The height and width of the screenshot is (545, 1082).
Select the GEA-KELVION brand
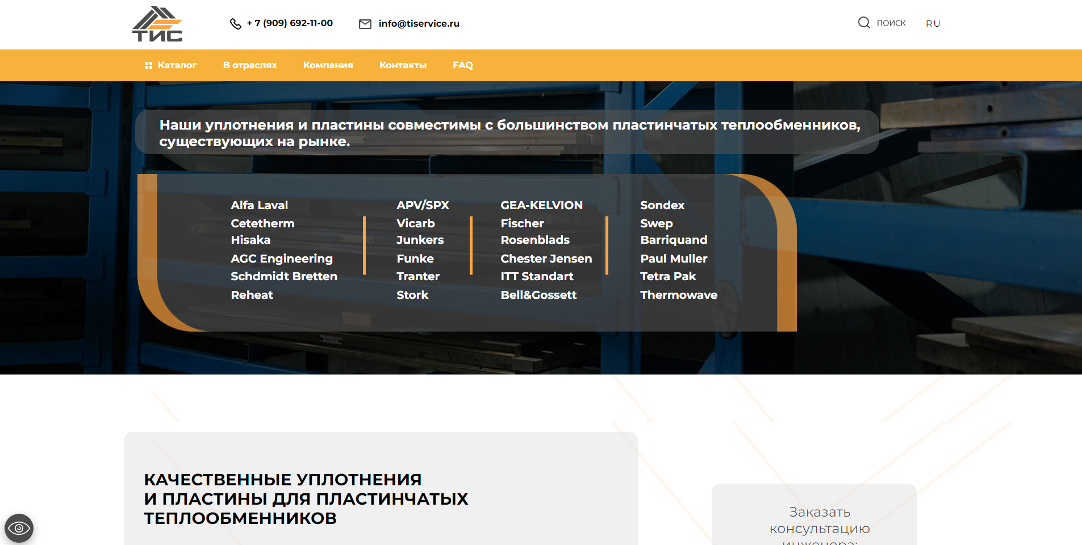[x=541, y=205]
